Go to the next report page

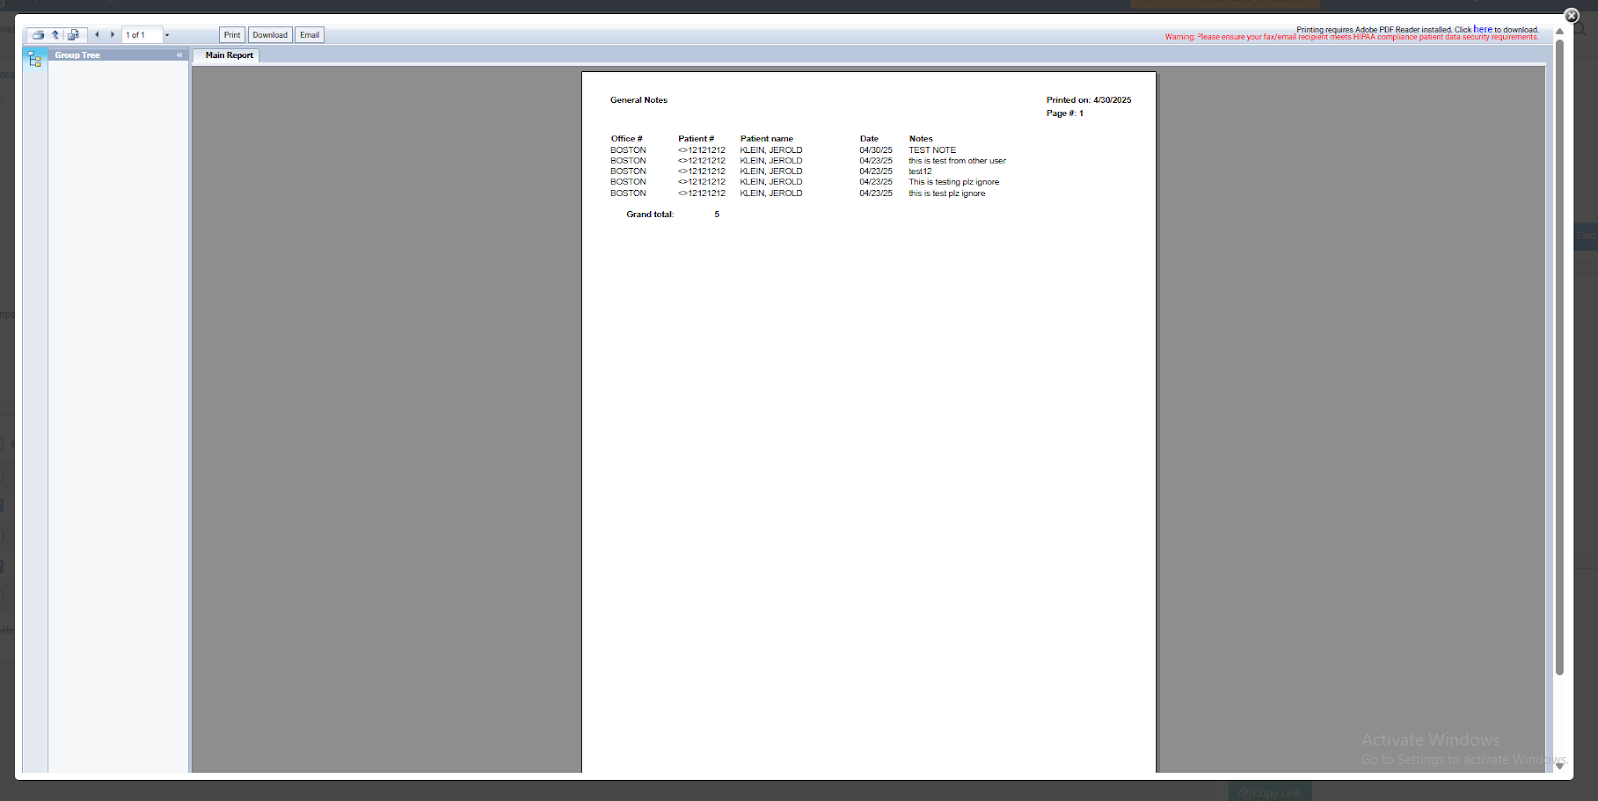pyautogui.click(x=112, y=35)
